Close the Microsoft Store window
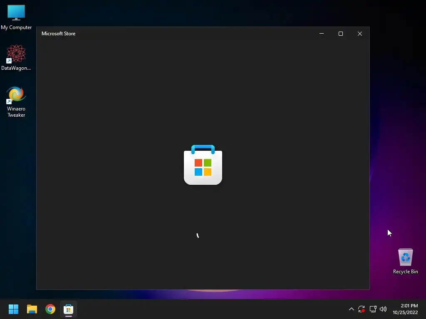The height and width of the screenshot is (319, 426). [x=360, y=34]
